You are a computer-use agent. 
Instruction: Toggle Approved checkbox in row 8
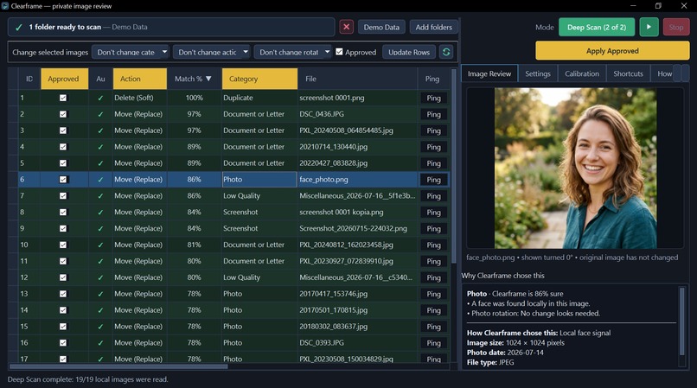[x=63, y=212]
